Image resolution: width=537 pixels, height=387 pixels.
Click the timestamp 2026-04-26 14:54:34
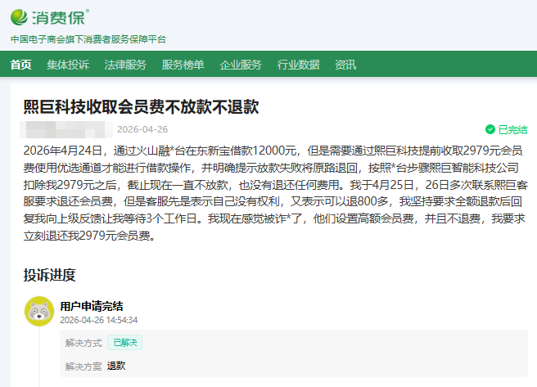click(x=98, y=320)
